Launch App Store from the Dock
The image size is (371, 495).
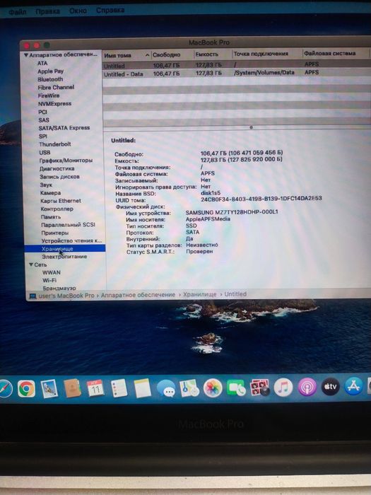(x=353, y=386)
